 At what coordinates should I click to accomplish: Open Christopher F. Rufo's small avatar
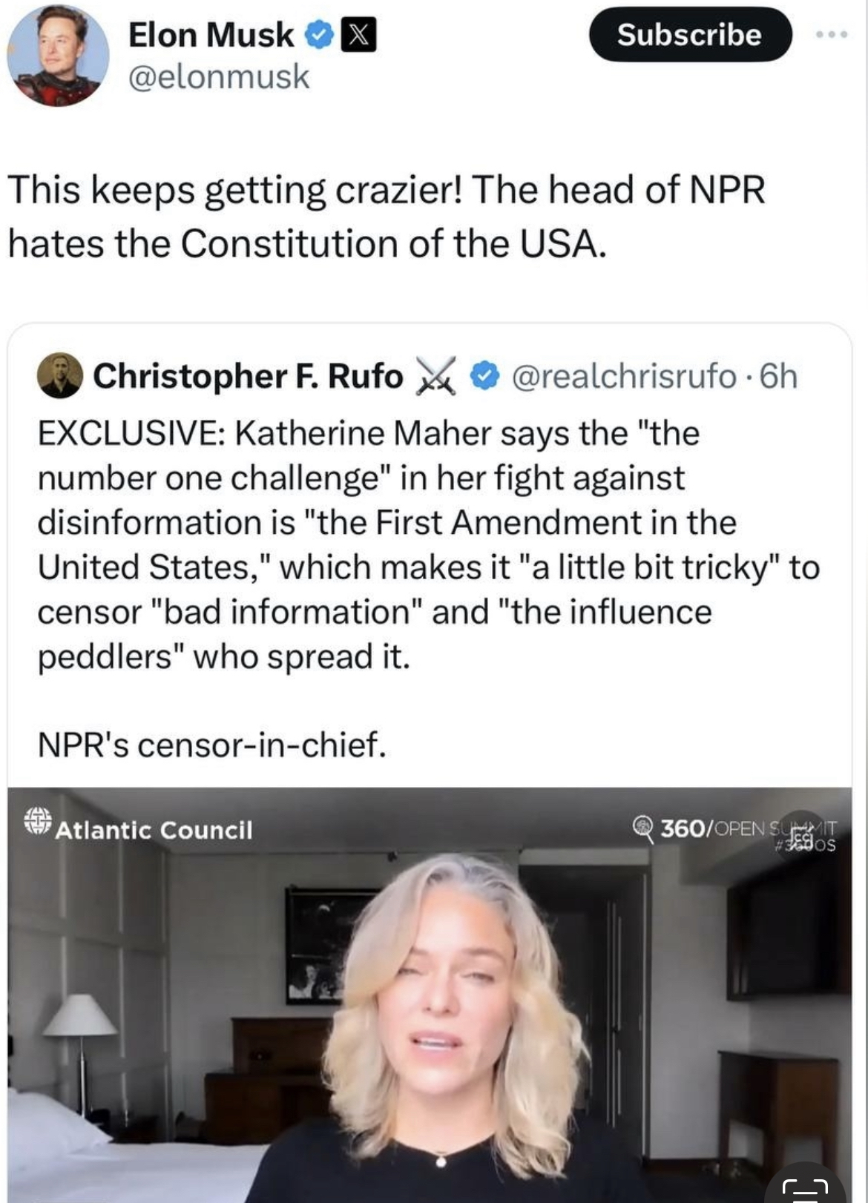coord(59,376)
